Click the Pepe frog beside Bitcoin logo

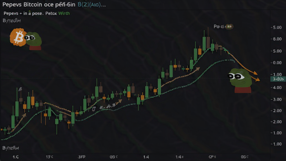point(34,41)
